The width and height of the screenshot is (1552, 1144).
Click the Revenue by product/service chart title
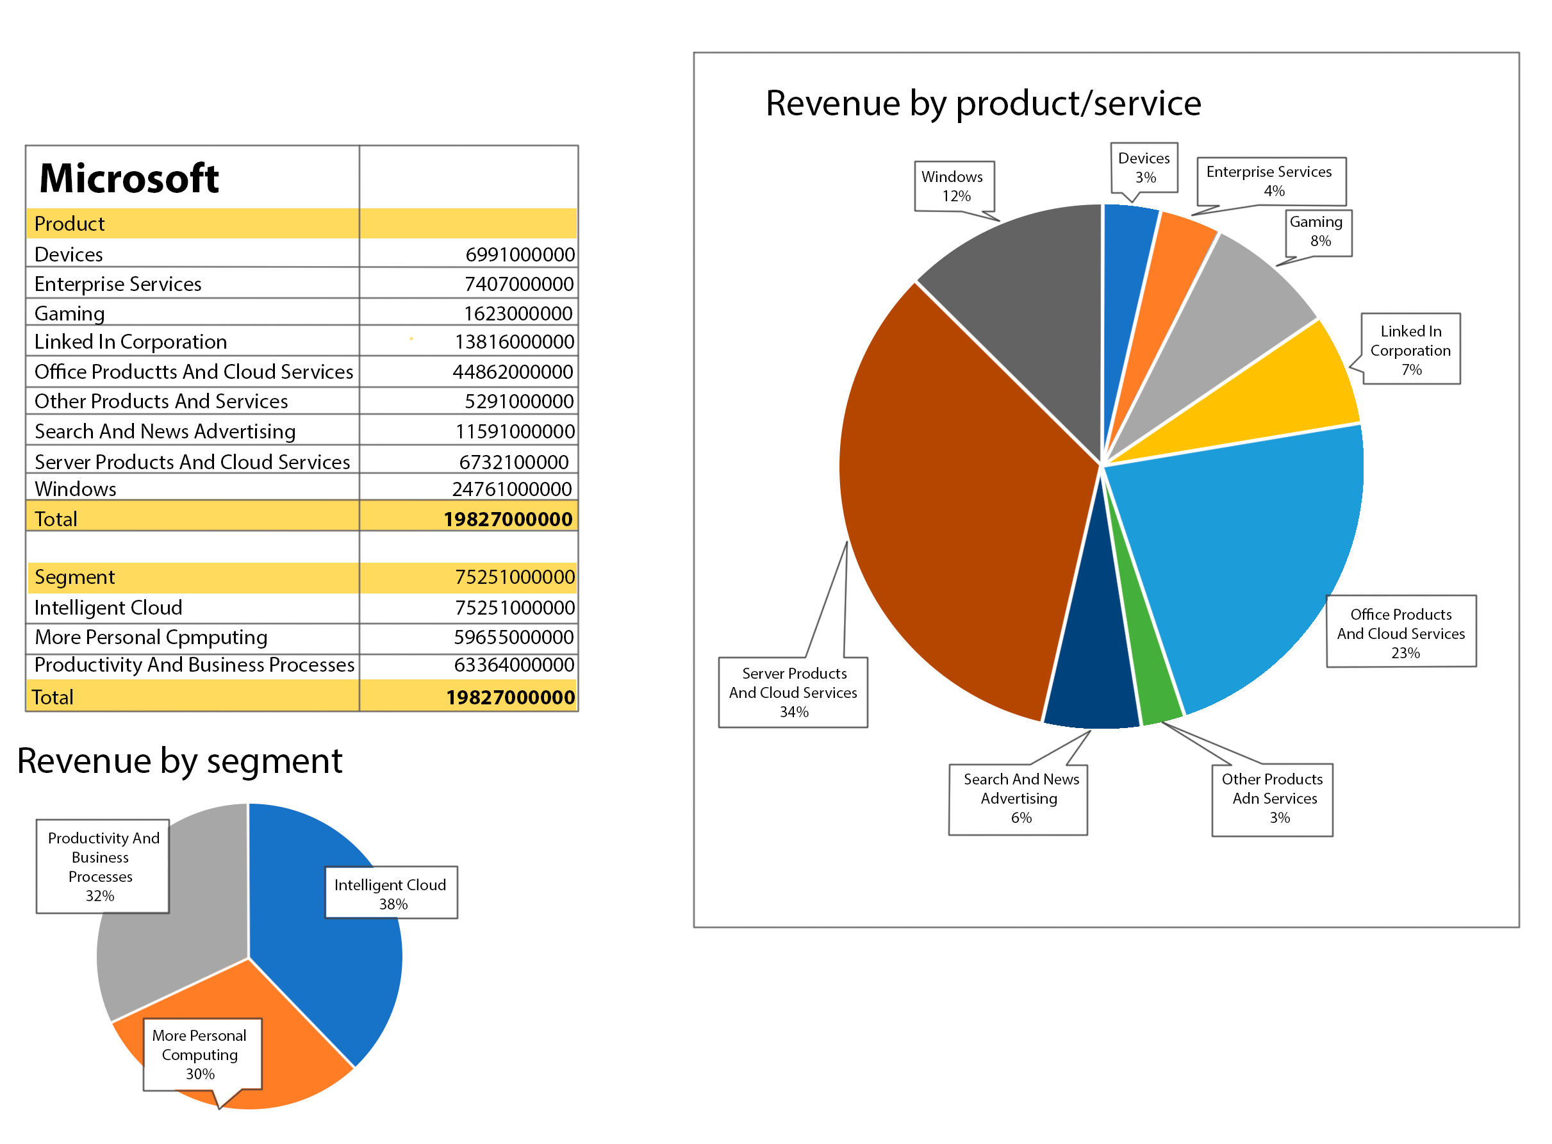pos(983,104)
